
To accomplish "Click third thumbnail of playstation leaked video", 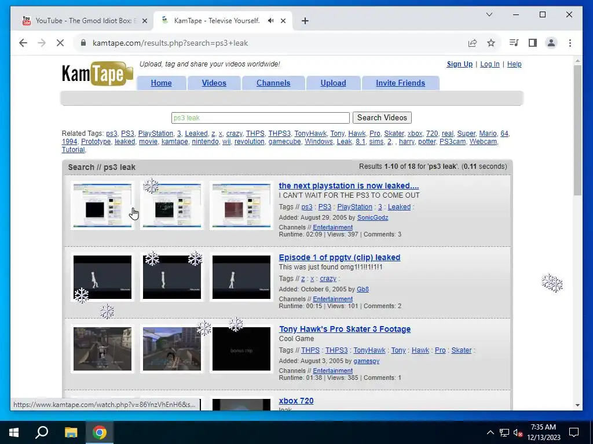I will (241, 205).
